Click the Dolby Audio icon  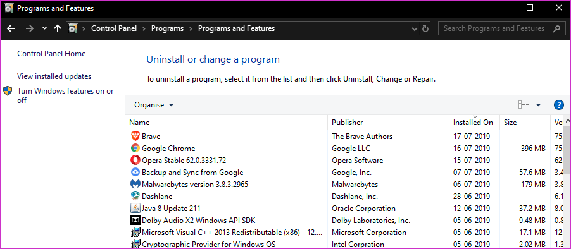[x=135, y=221]
